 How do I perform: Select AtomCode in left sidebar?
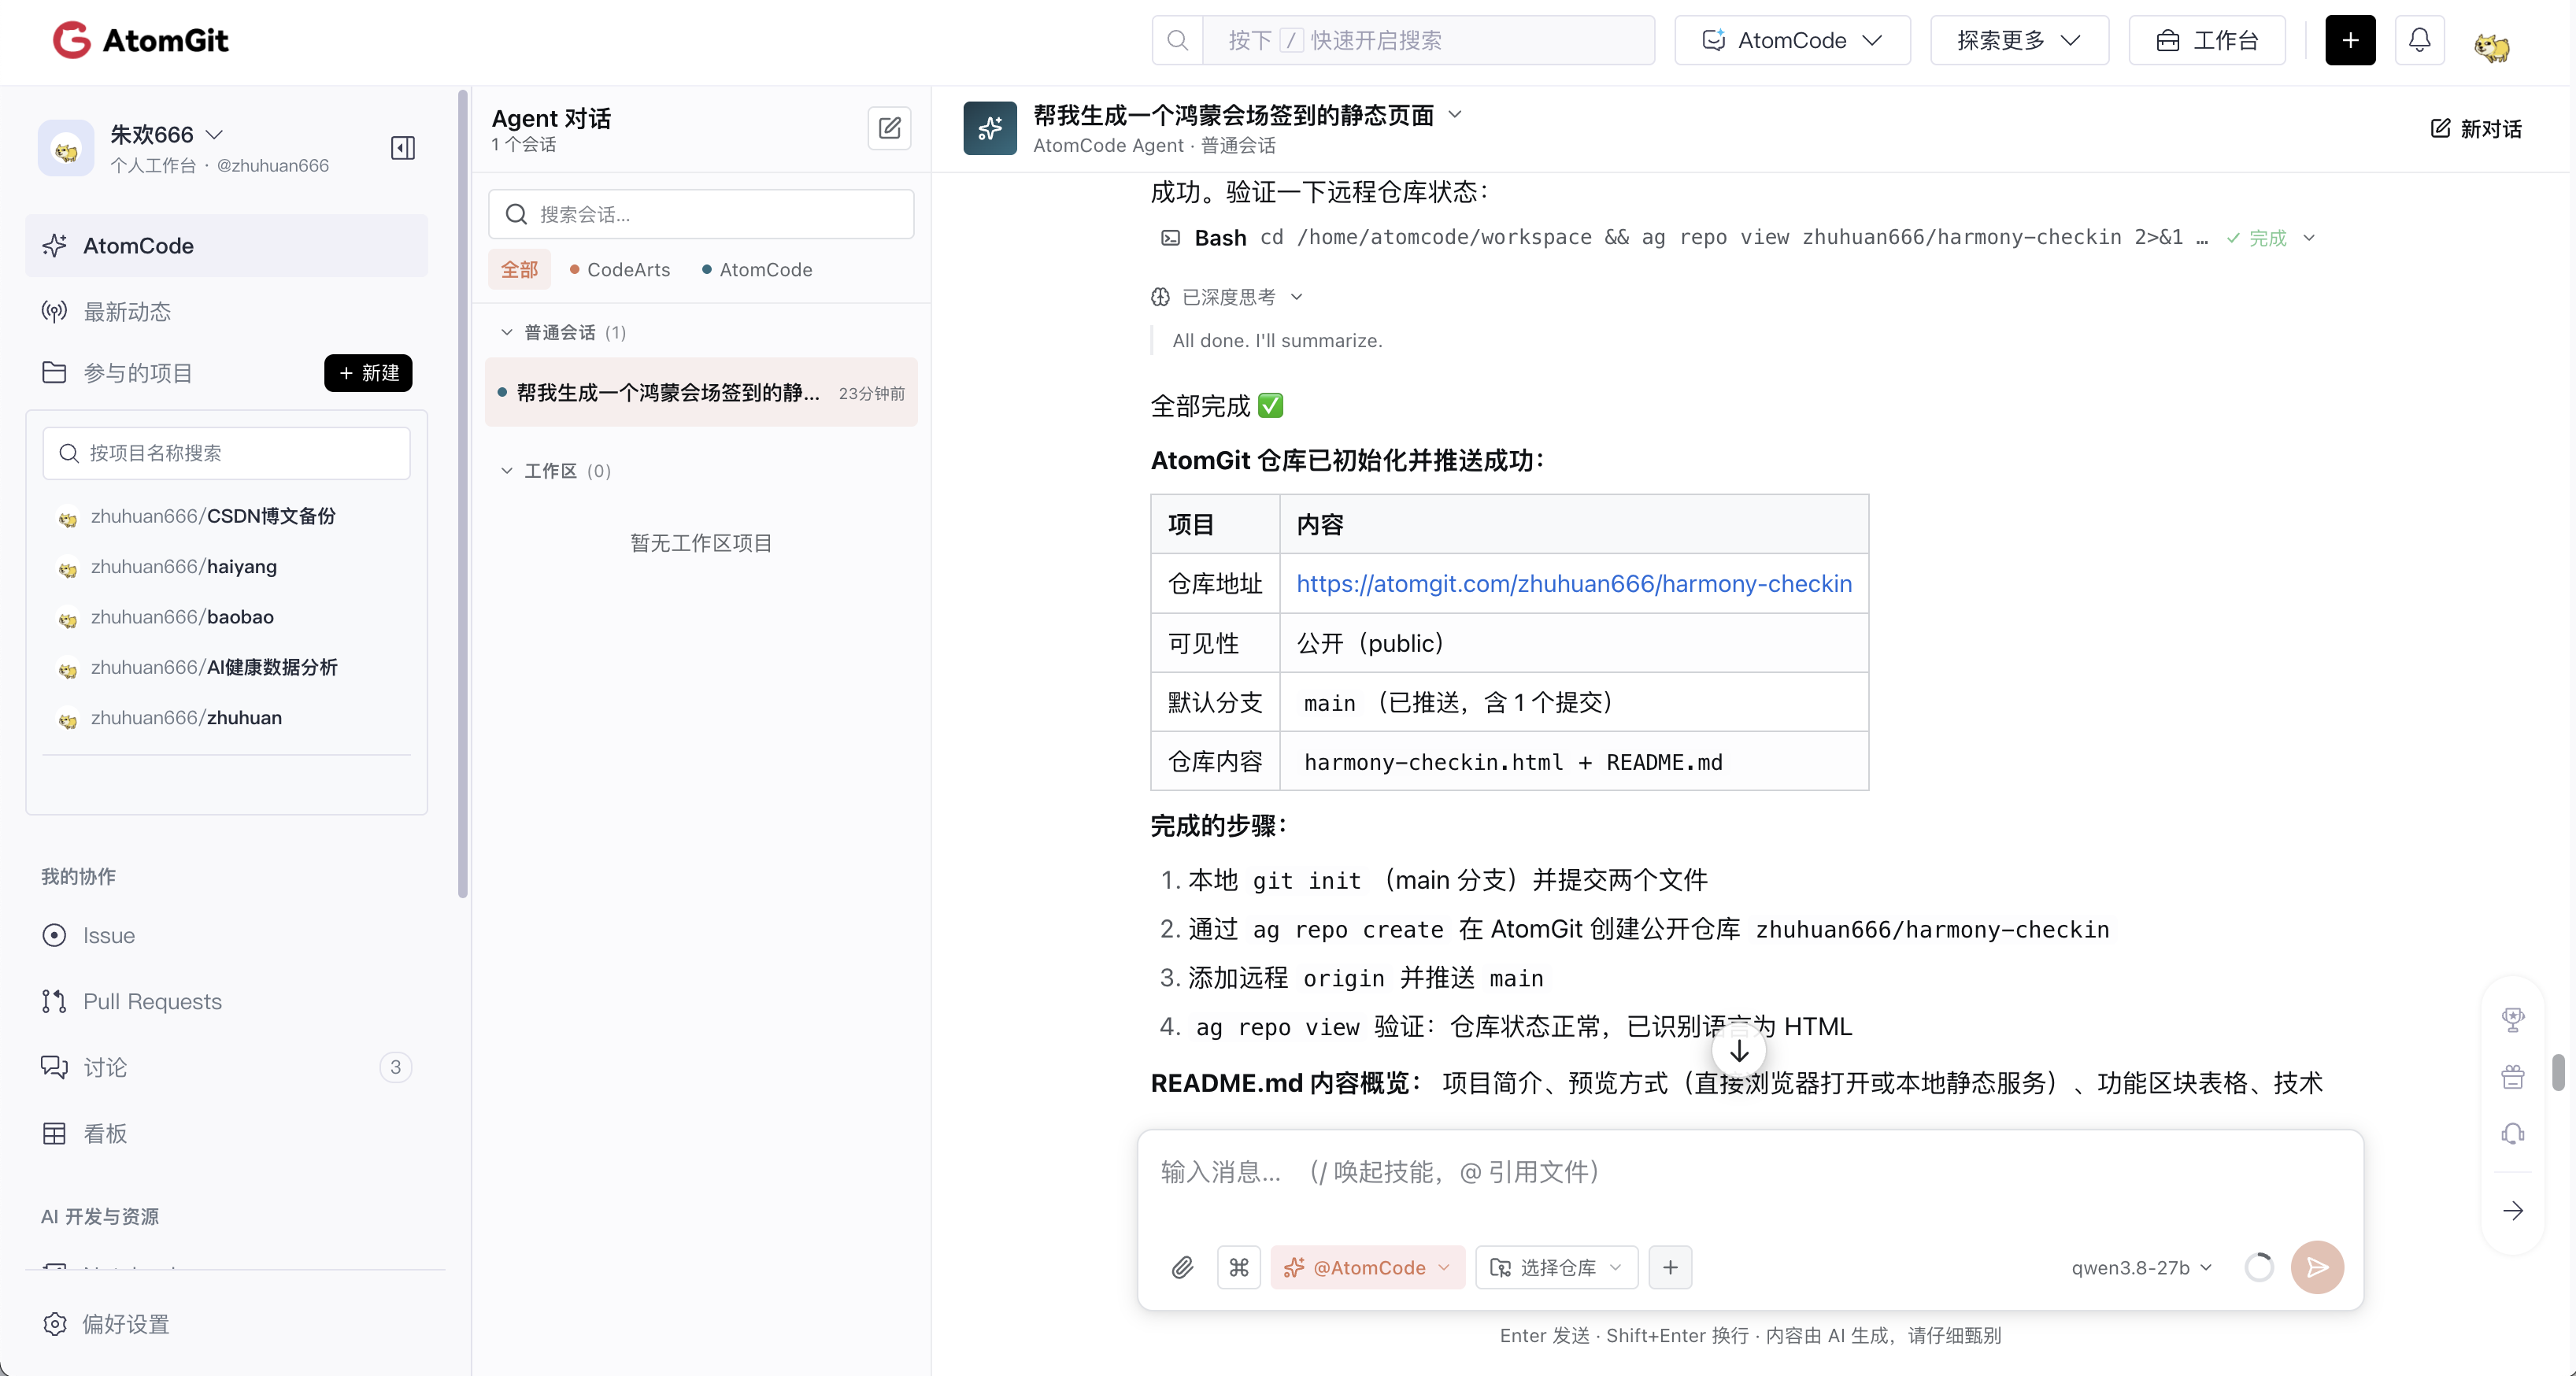click(227, 245)
